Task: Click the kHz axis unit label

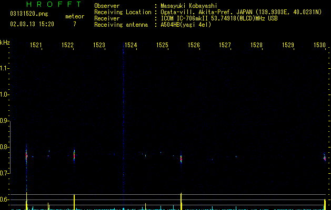Action: 5,43
